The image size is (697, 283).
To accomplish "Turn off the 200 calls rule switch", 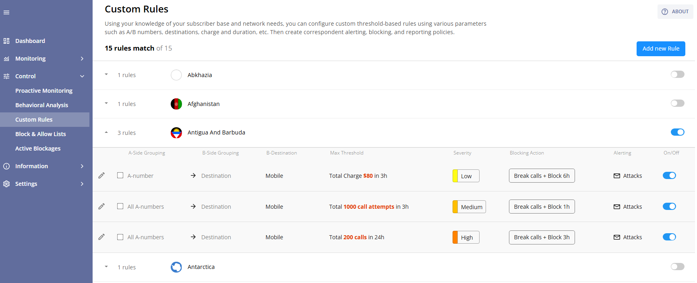I will click(x=669, y=237).
